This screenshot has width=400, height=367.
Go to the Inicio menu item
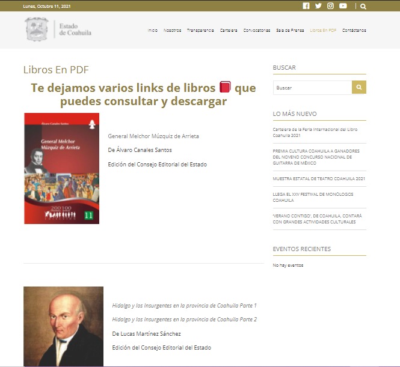153,30
